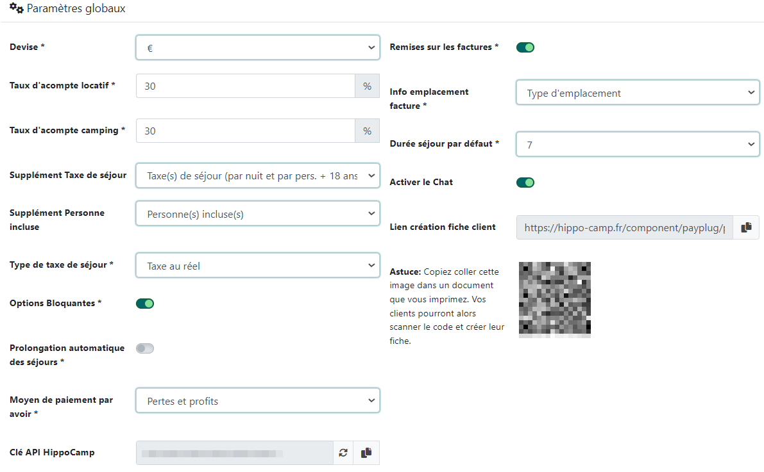Click the Clé API HippoCamp key field
This screenshot has height=472, width=764.
234,453
